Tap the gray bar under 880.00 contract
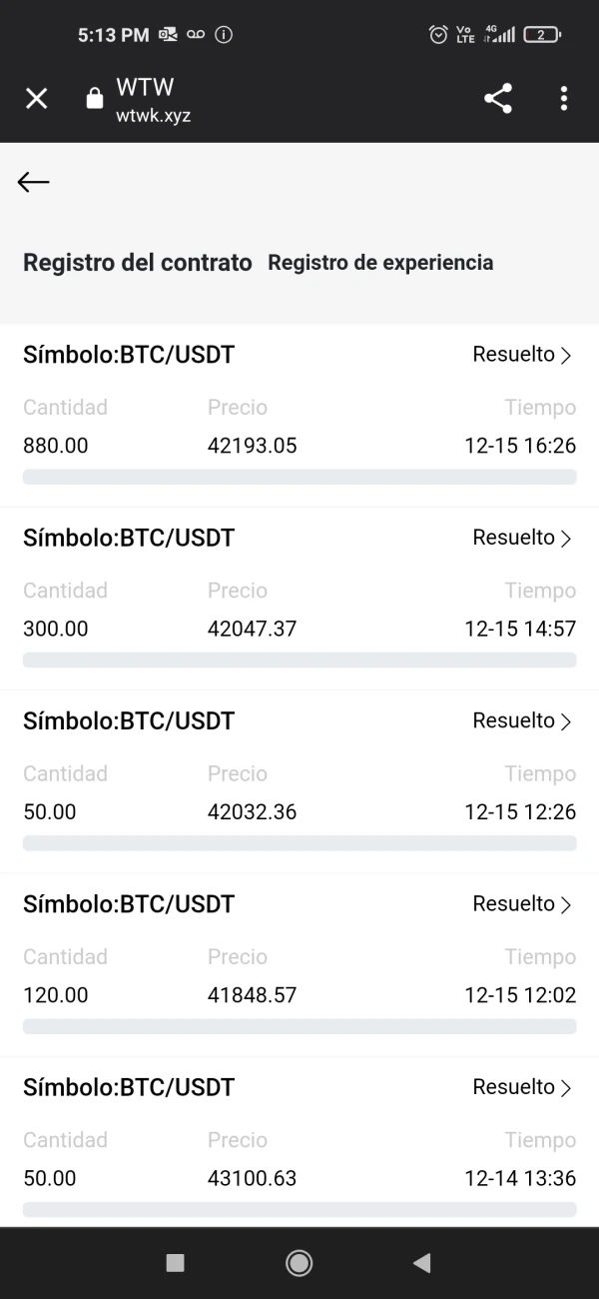This screenshot has height=1299, width=599. [299, 477]
